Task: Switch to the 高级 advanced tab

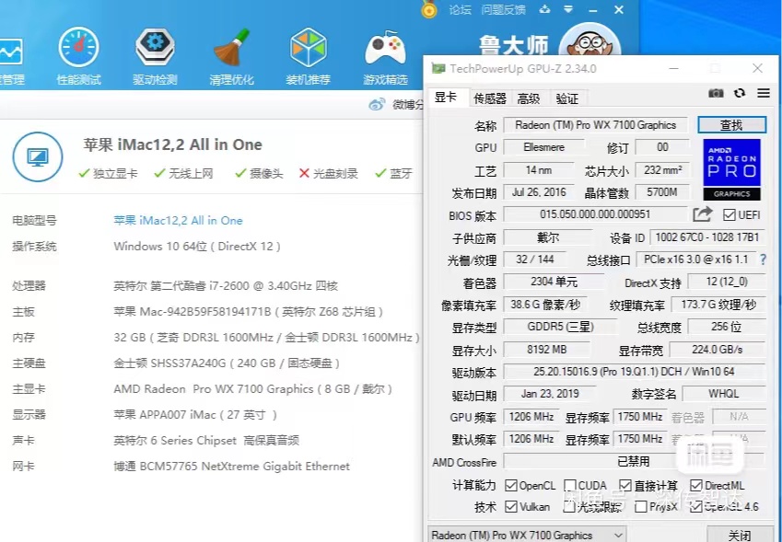Action: click(x=529, y=98)
